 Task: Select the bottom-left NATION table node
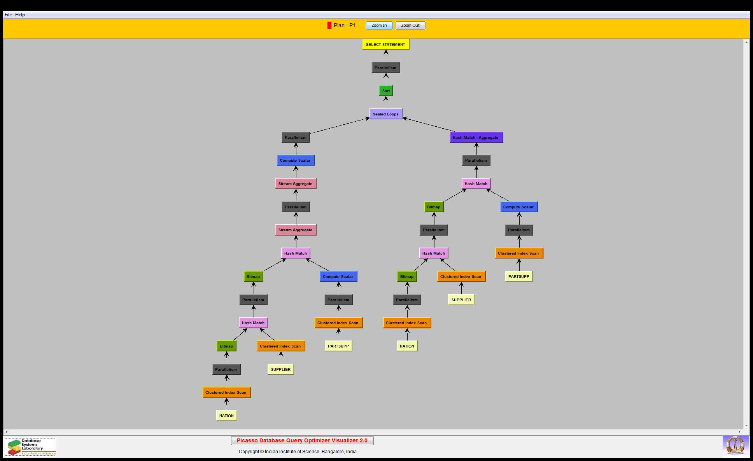pos(226,416)
